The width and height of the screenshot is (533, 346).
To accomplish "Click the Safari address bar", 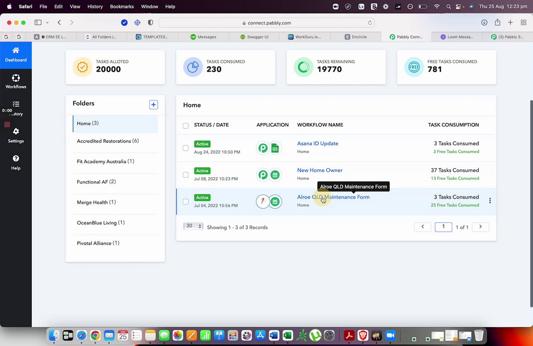I will point(266,23).
